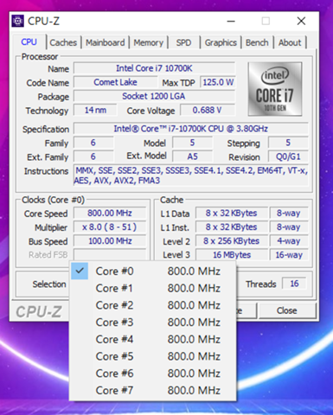Image resolution: width=333 pixels, height=415 pixels.
Task: Open the About tab
Action: 290,42
